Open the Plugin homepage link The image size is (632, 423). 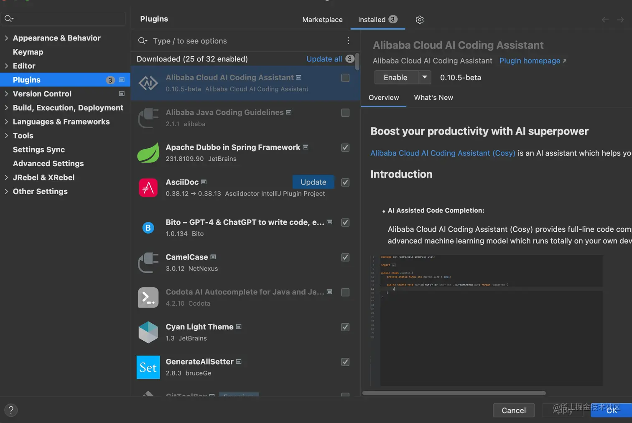click(533, 61)
